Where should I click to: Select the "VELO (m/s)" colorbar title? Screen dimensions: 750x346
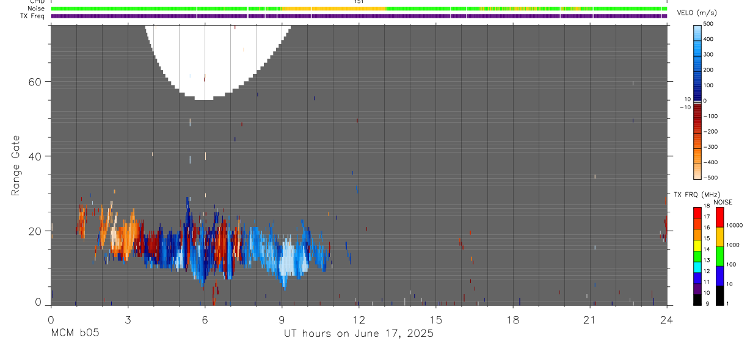click(698, 13)
